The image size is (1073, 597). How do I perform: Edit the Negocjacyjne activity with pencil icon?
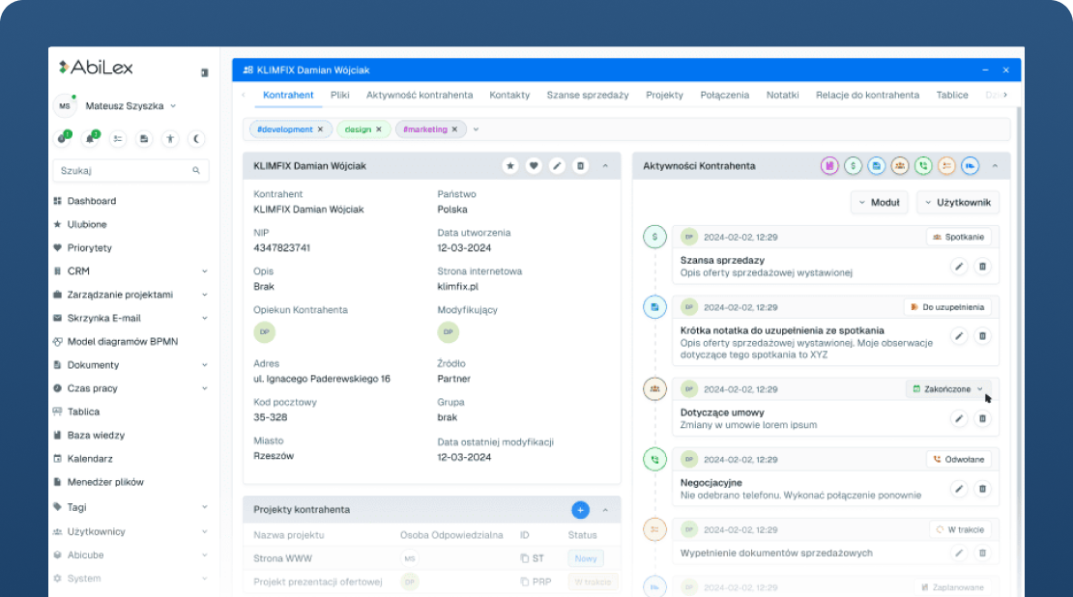959,489
